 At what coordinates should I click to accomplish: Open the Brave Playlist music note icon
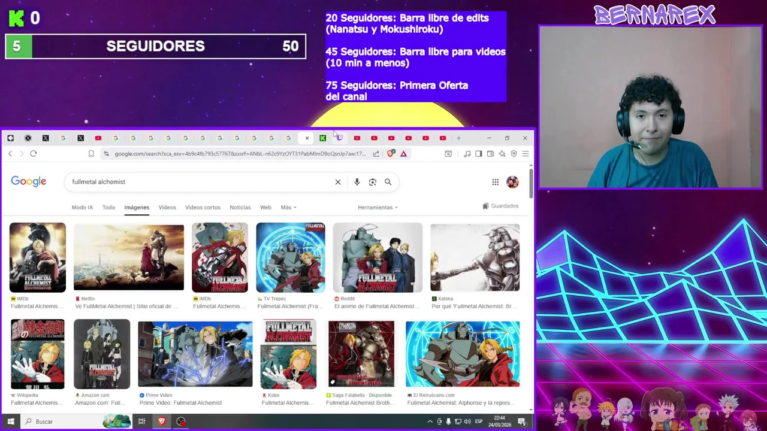[467, 154]
